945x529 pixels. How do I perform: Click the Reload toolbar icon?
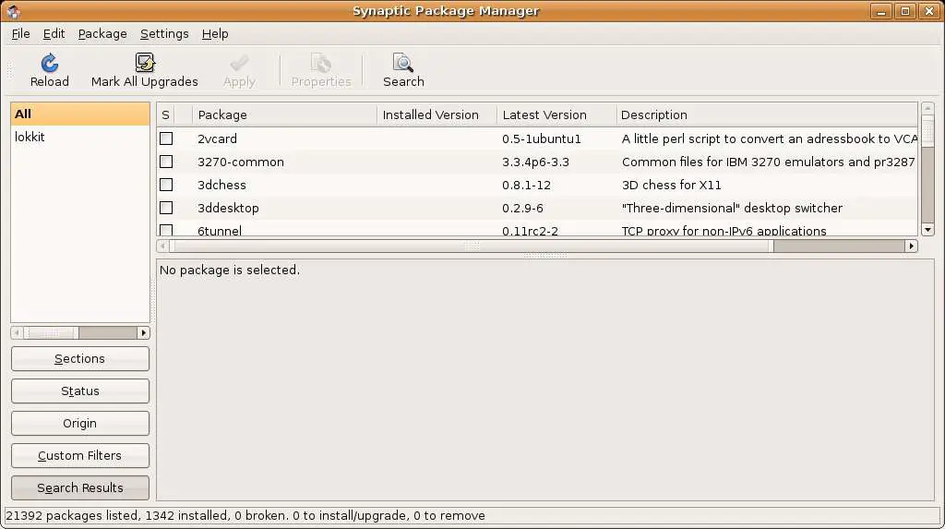point(50,64)
